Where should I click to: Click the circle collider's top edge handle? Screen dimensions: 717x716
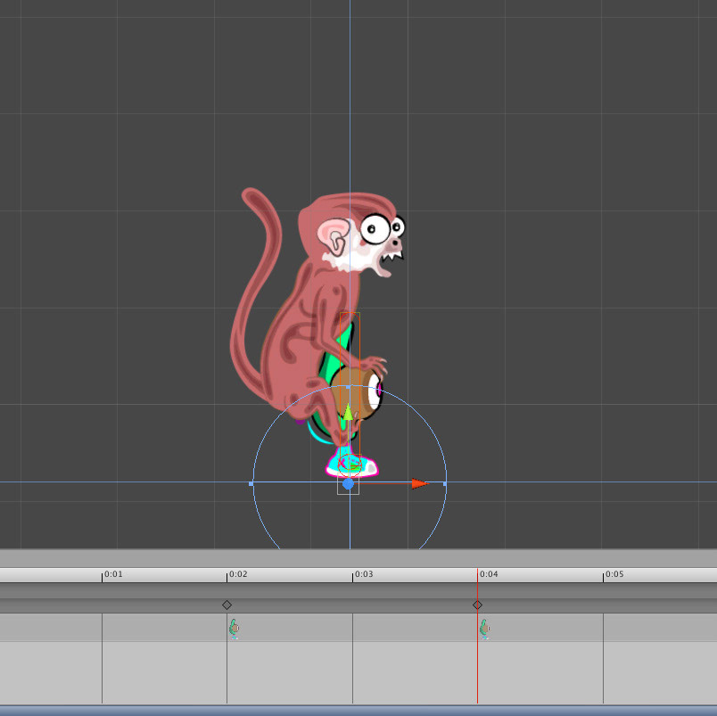pos(349,387)
